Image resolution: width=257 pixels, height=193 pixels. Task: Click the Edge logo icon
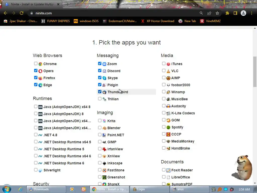[40, 85]
